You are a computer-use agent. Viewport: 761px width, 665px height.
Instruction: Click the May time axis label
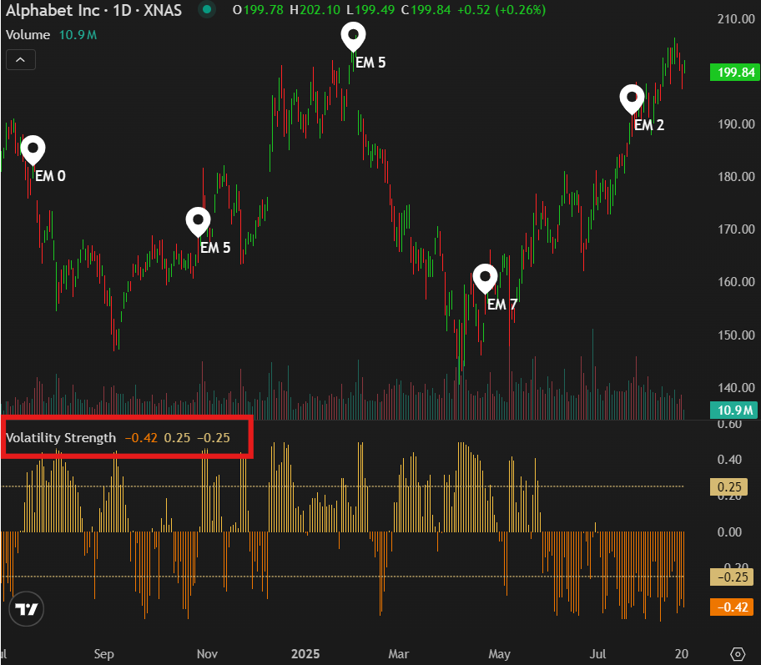(499, 654)
